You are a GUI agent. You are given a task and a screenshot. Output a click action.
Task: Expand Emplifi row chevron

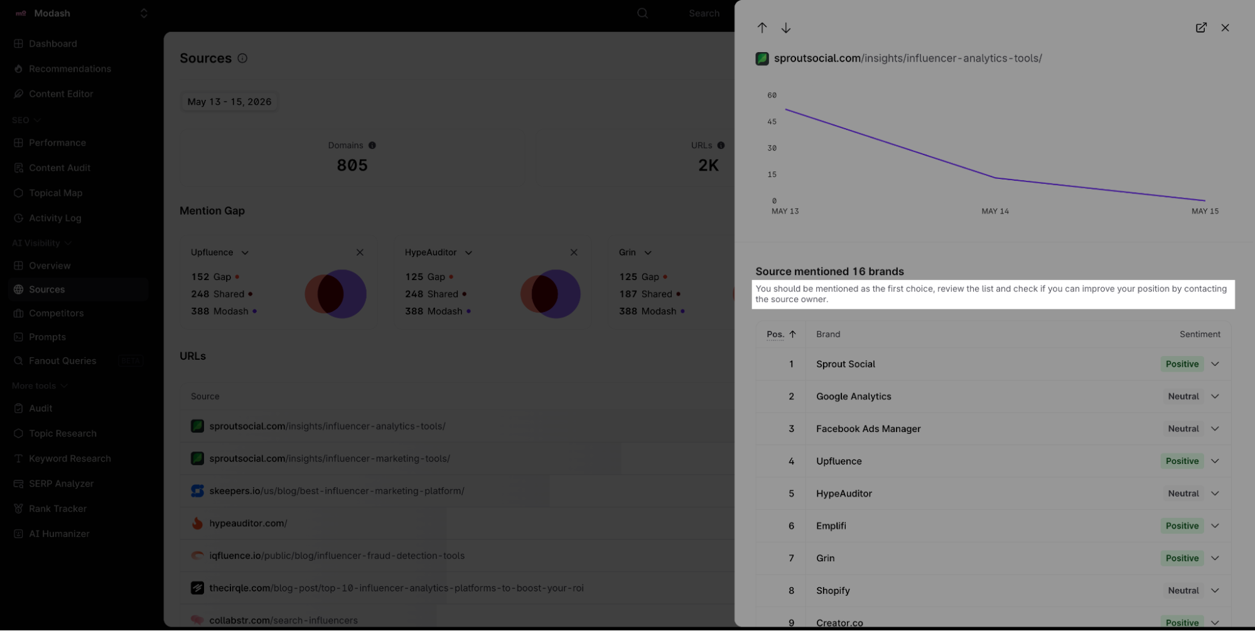tap(1214, 526)
